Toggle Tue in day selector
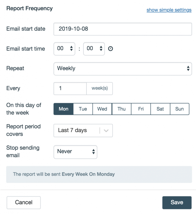 [x=83, y=109]
